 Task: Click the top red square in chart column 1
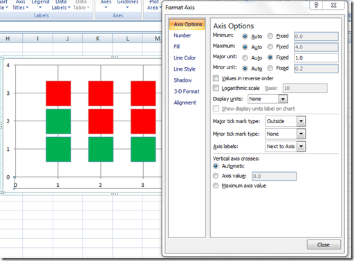pyautogui.click(x=58, y=93)
